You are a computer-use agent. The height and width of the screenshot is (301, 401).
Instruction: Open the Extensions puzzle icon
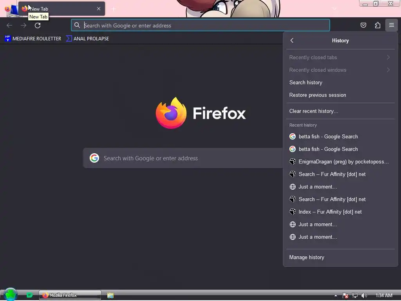[378, 25]
